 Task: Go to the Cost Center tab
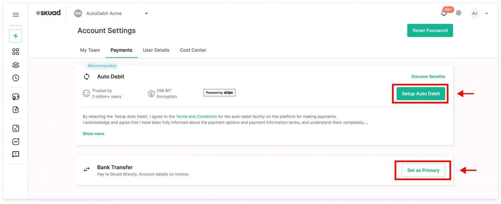(x=193, y=50)
